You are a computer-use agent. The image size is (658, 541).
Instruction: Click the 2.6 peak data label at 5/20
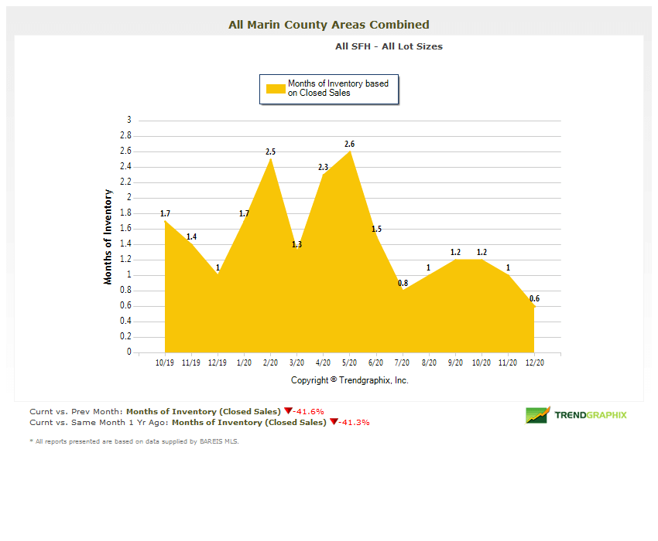click(350, 144)
